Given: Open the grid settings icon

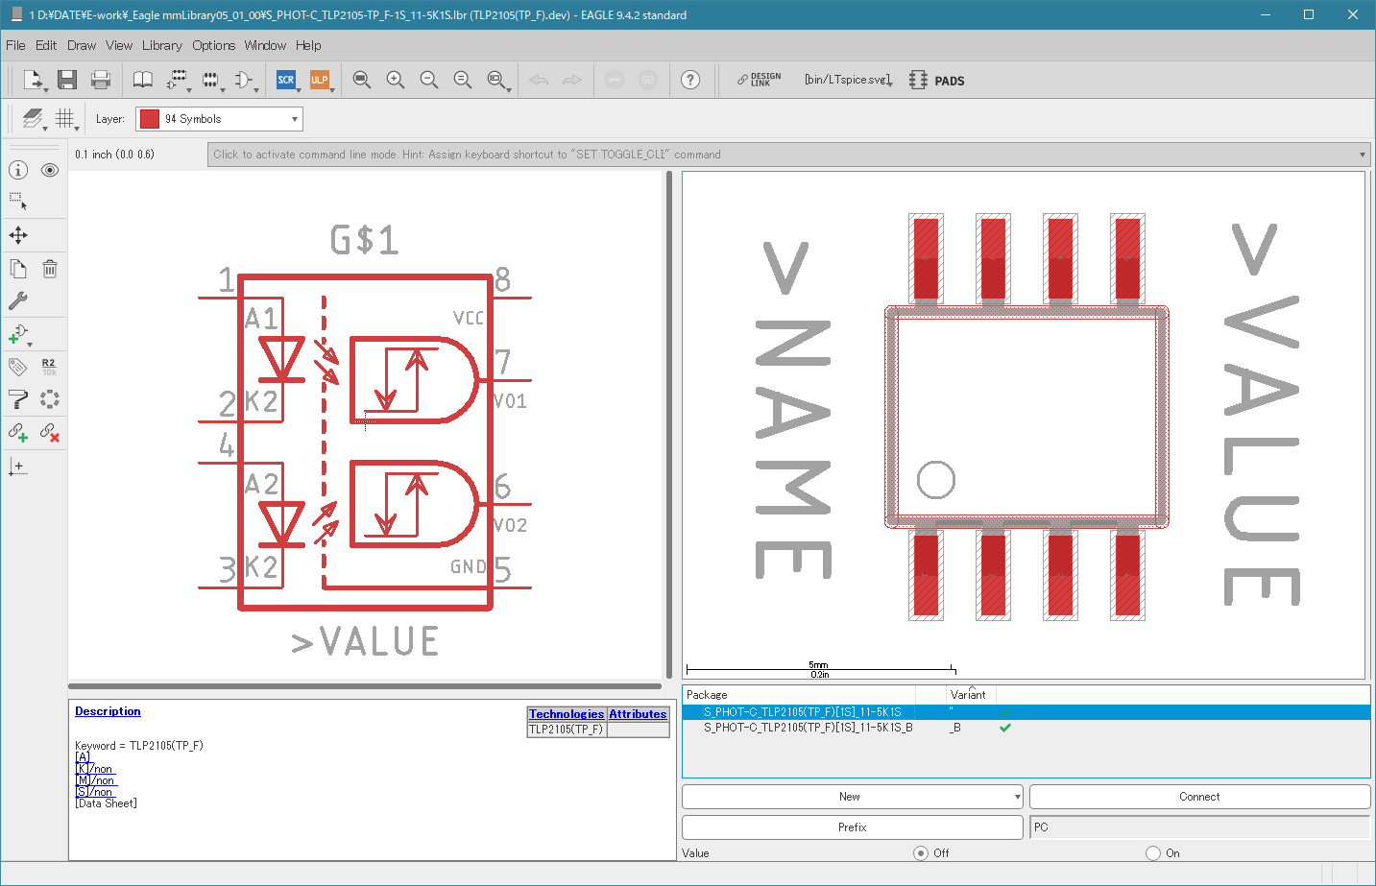Looking at the screenshot, I should (x=64, y=118).
